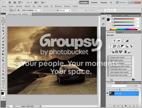Toggle Quick Mask mode icon
Screen dimensions: 142x108
(x=3, y=98)
